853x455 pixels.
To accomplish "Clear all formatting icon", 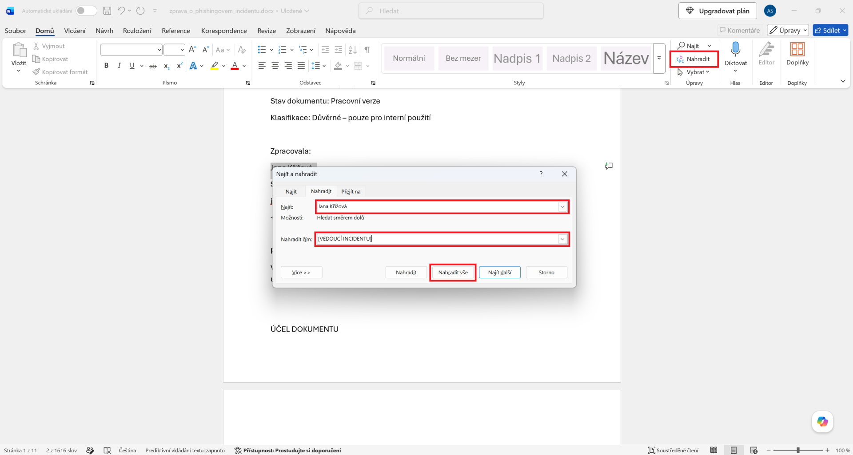I will pos(242,49).
